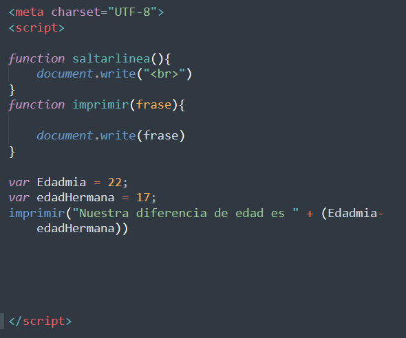The image size is (406, 338).
Task: Click the imprimir function definition name
Action: 100,105
